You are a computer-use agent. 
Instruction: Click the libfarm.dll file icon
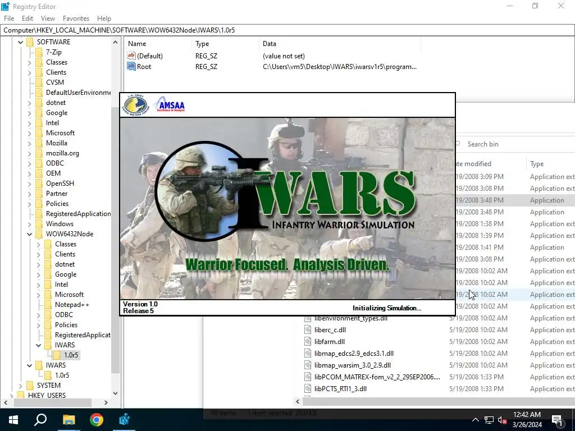(x=308, y=342)
